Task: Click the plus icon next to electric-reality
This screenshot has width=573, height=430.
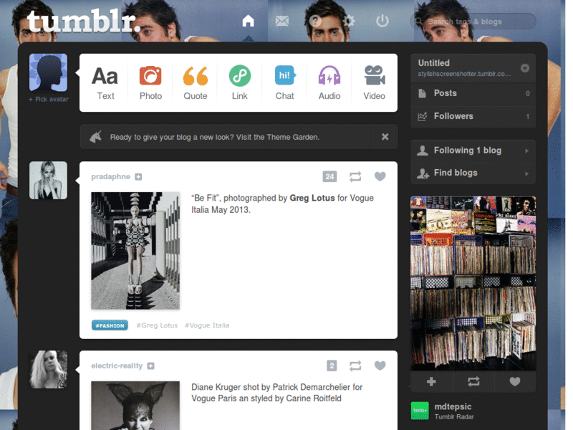Action: [150, 366]
